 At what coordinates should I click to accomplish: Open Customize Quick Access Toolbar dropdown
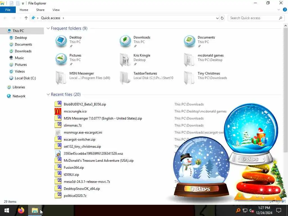pos(23,3)
